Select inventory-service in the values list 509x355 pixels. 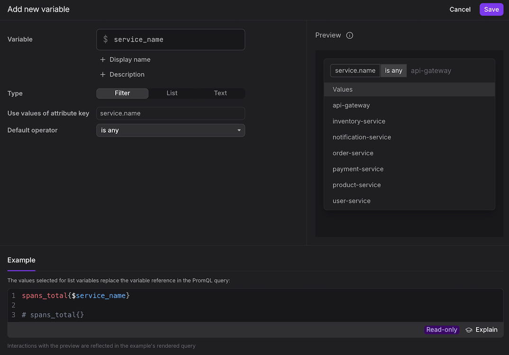359,121
